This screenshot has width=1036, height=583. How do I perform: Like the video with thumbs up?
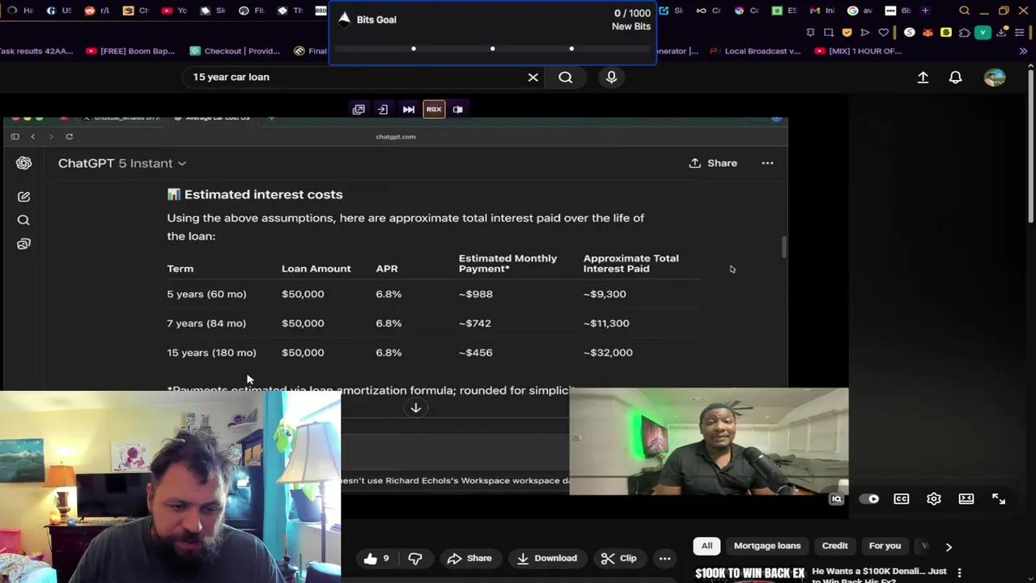click(376, 558)
